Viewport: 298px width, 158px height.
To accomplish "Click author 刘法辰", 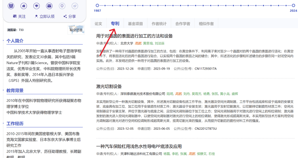I will (159, 43).
